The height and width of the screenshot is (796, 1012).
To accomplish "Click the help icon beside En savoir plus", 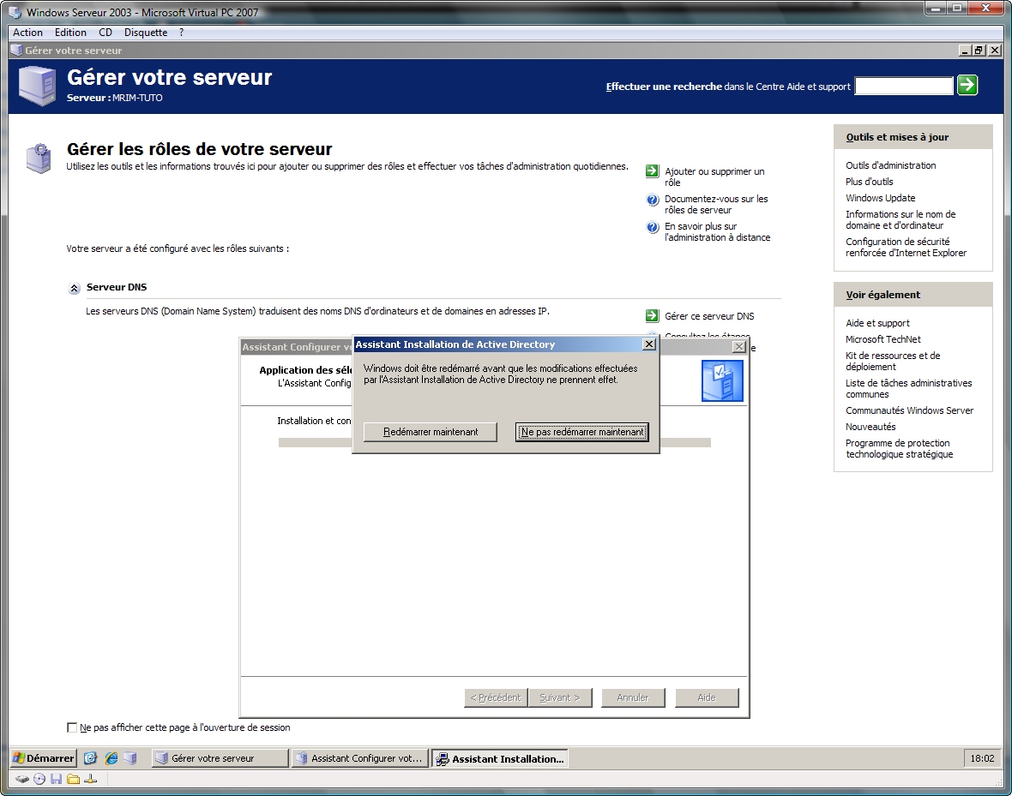I will pos(652,227).
